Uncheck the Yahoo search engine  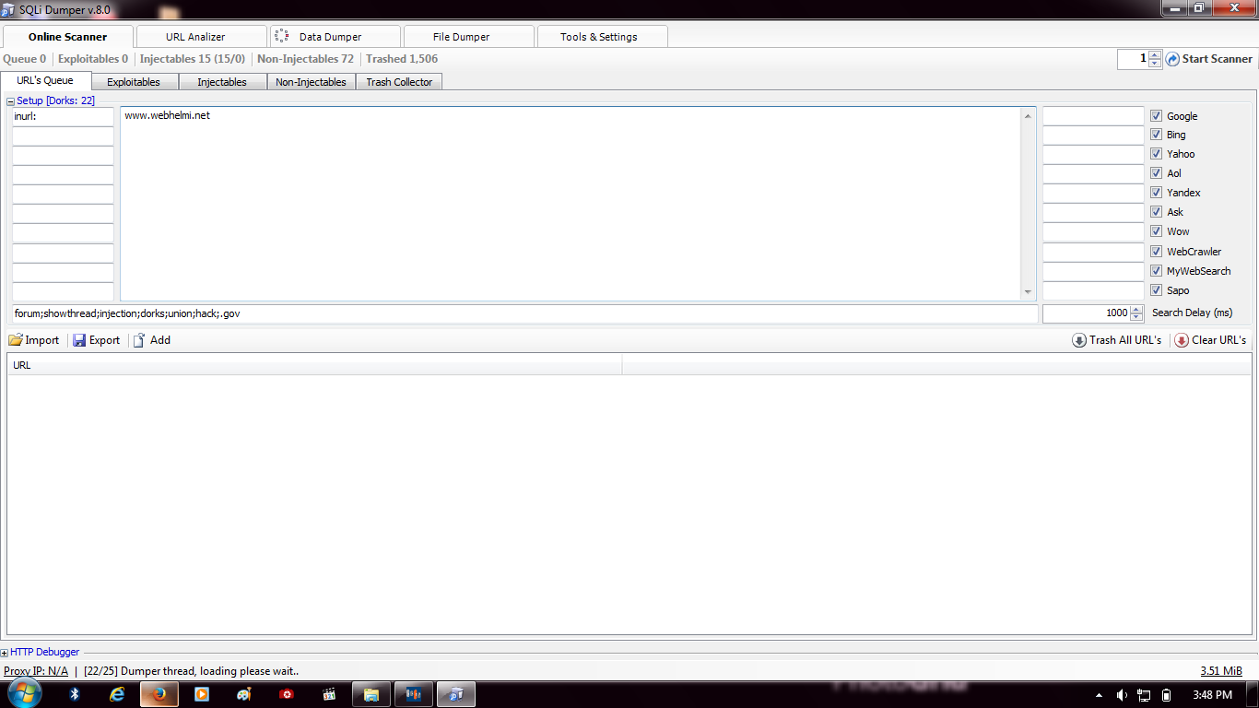(1156, 154)
